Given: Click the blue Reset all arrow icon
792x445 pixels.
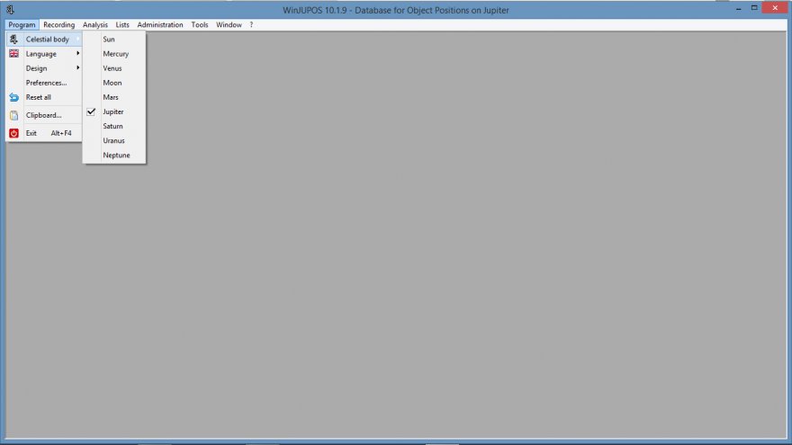Looking at the screenshot, I should pyautogui.click(x=13, y=97).
